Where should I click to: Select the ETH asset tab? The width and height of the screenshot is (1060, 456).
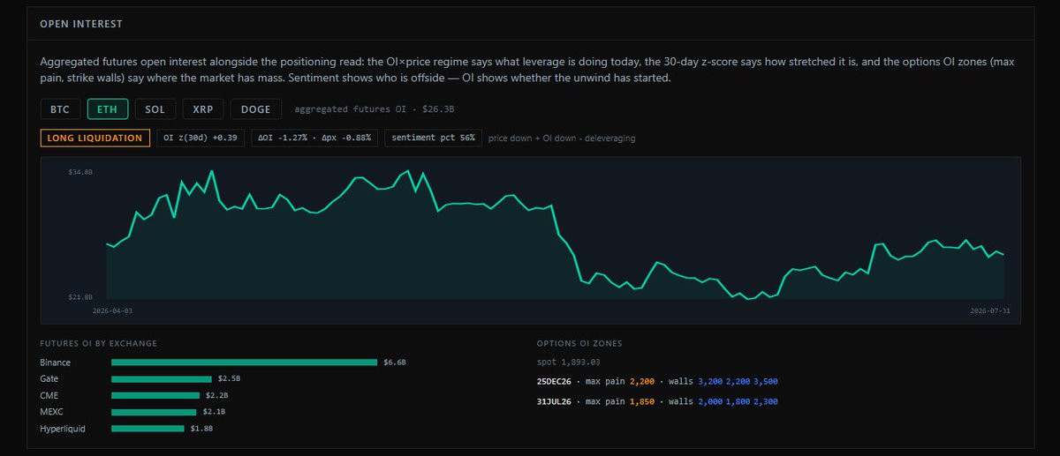[108, 109]
